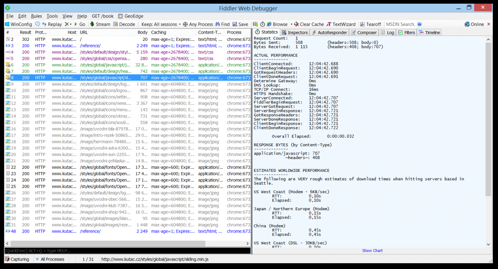Select session 16 uvodni-bila image row
Screen dimensions: 498x269
point(127,129)
